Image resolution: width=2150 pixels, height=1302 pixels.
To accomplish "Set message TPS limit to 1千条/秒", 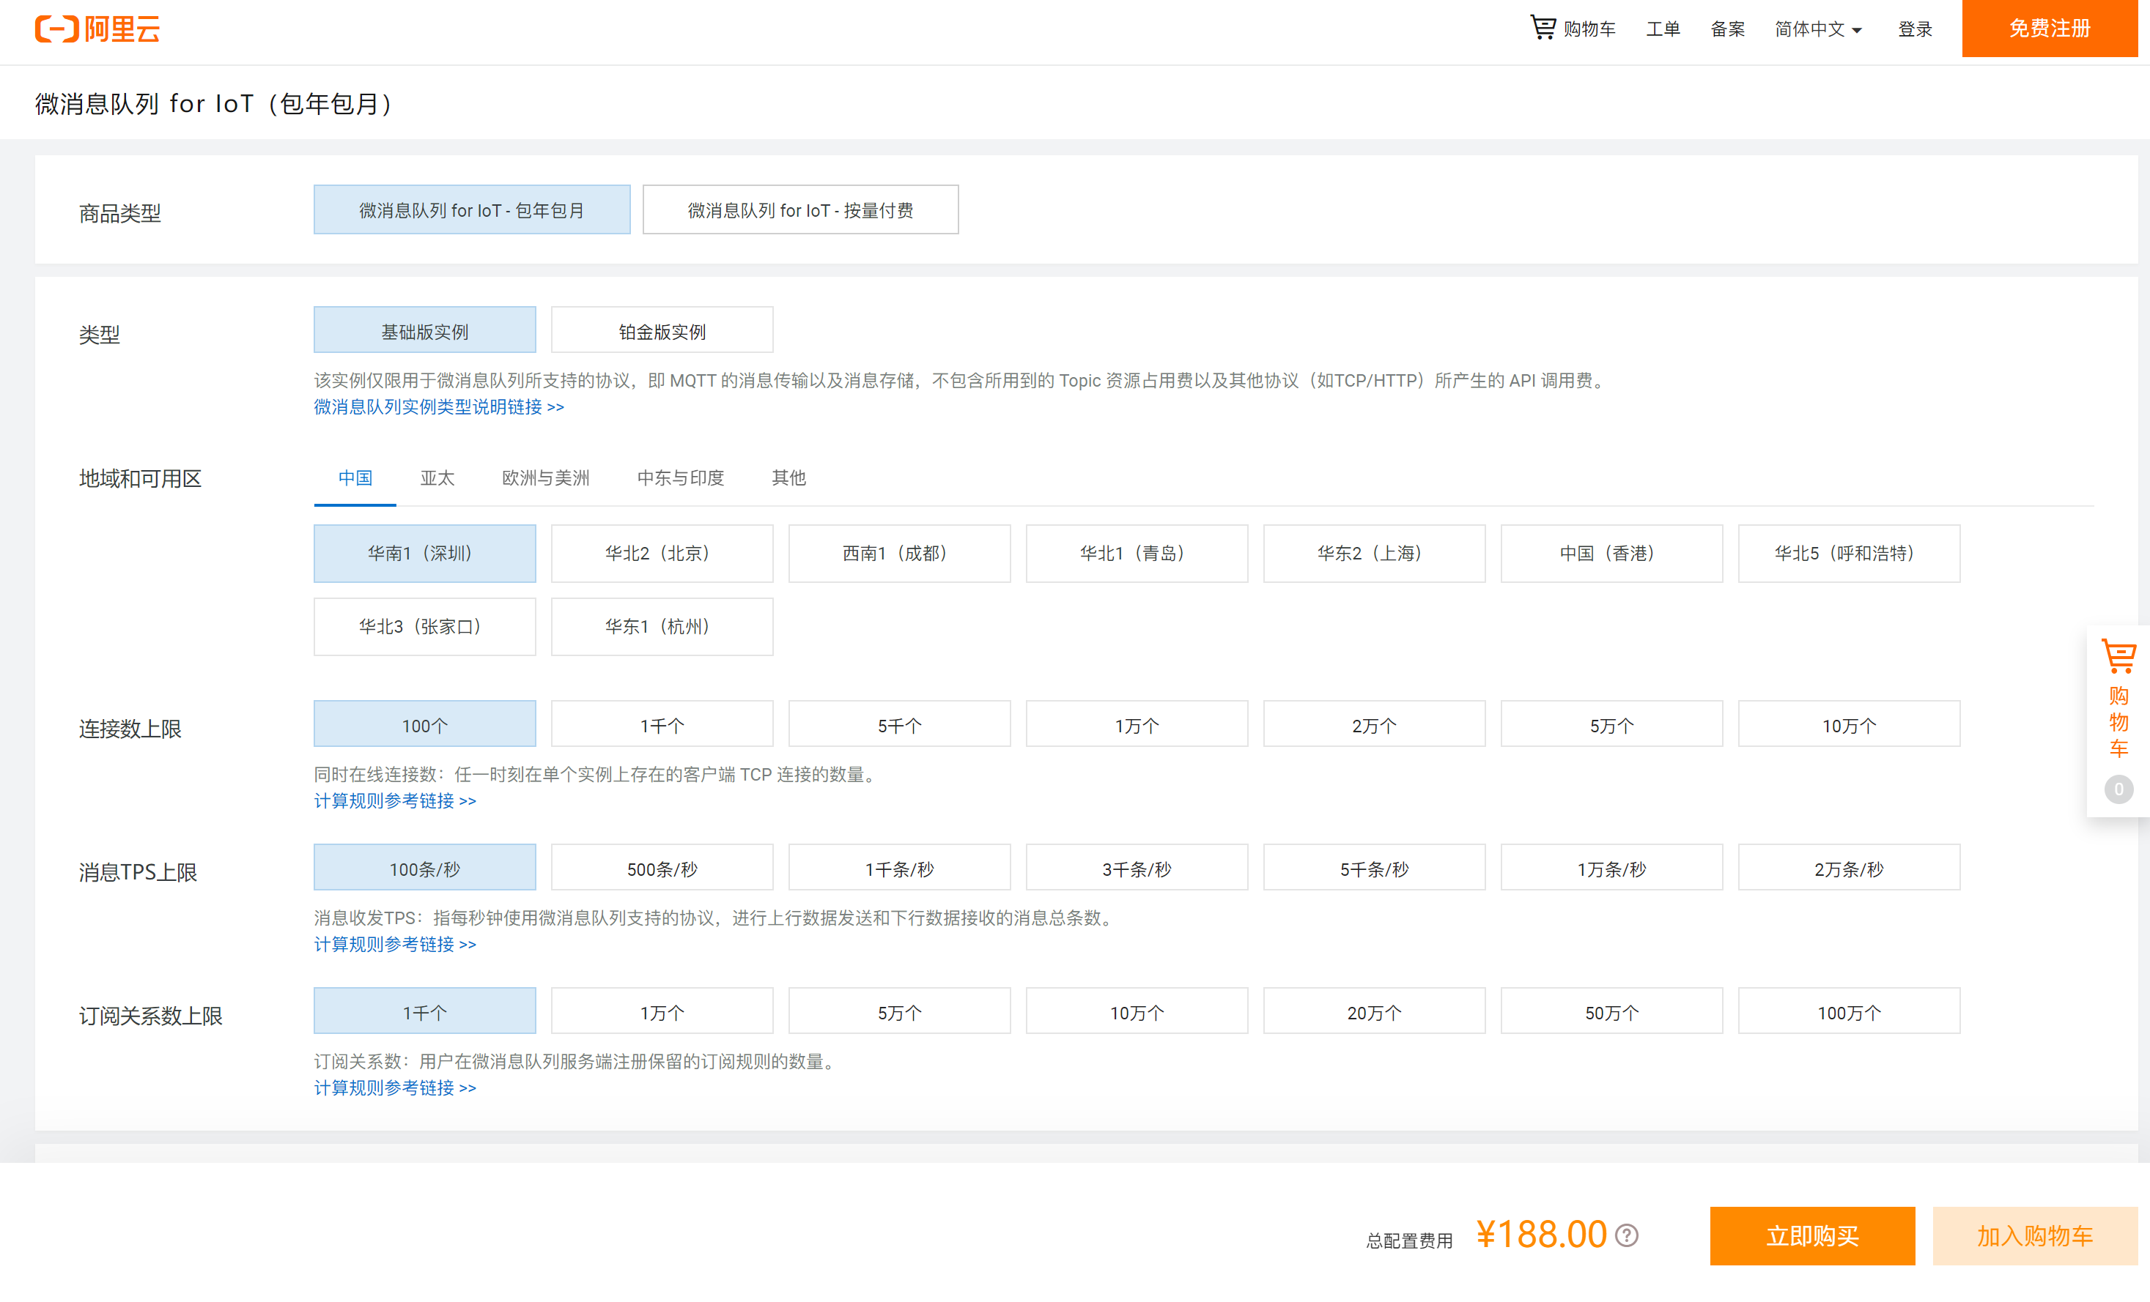I will click(x=898, y=868).
